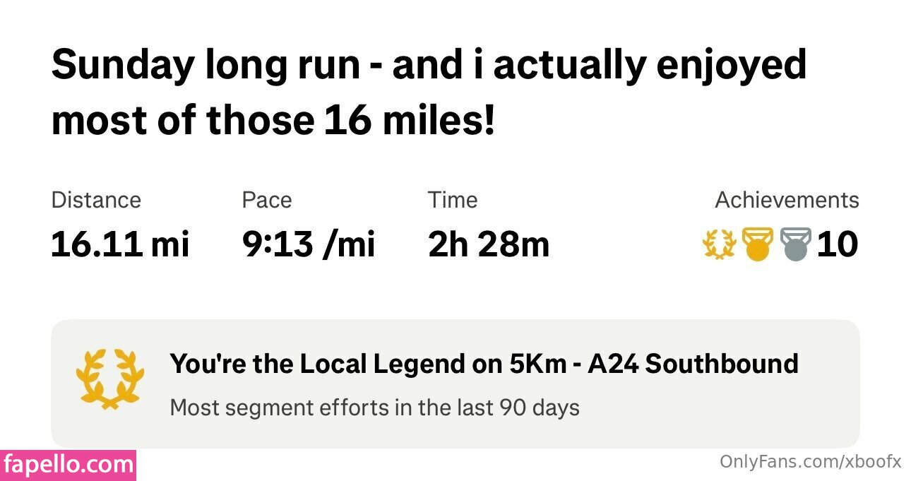Open the achievements count showing 10
The image size is (911, 481).
(838, 245)
